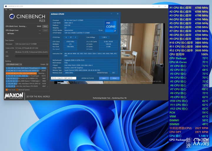Click the Intel Core i7 badge in AIDA64

pyautogui.click(x=111, y=26)
